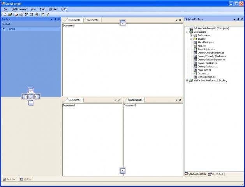Expand the Images folder node
245x187 pixels.
pyautogui.click(x=191, y=39)
